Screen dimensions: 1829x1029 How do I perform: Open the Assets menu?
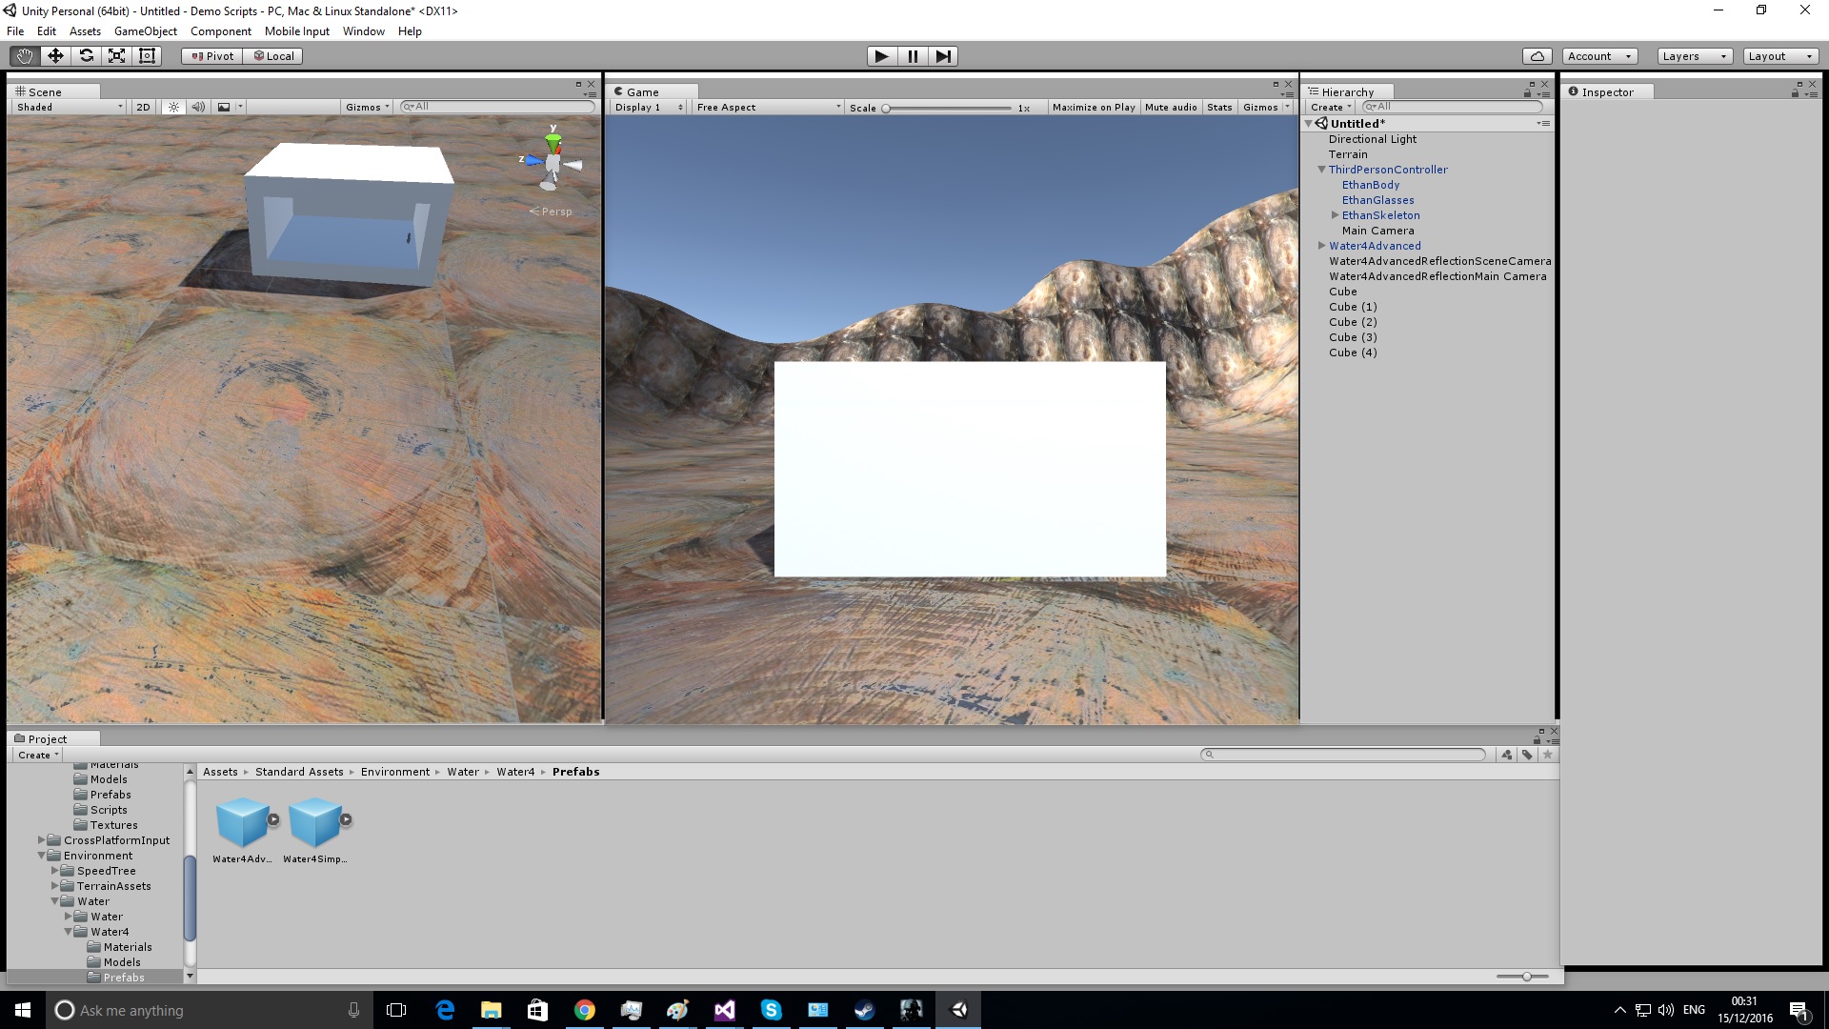pos(85,31)
